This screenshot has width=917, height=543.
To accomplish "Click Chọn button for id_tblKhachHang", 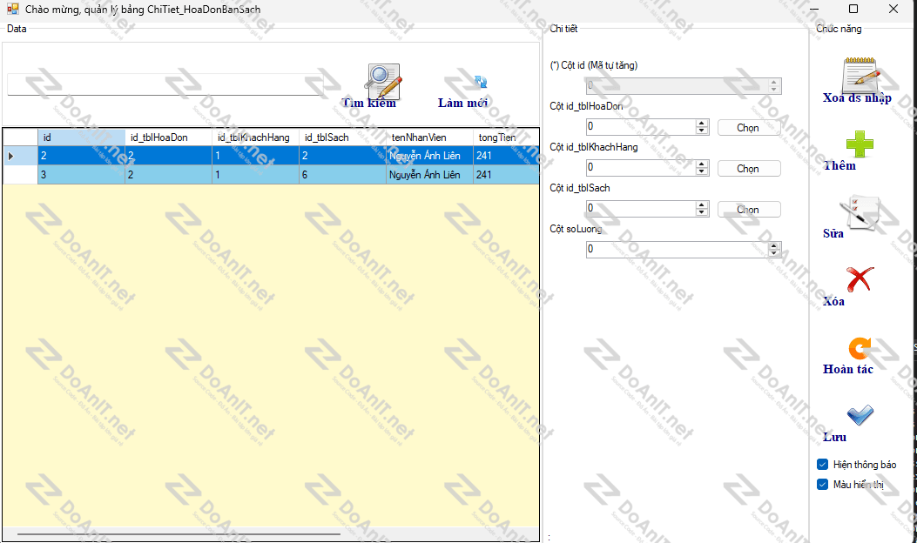I will [749, 168].
